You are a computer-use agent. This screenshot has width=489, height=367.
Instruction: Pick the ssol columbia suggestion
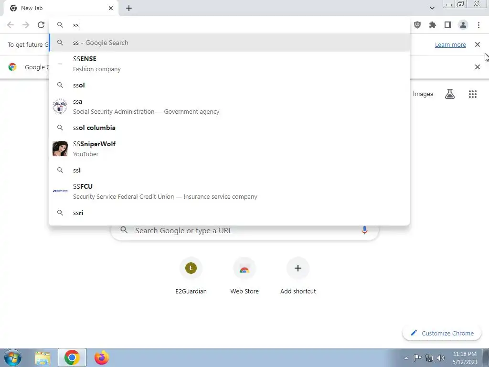point(229,128)
